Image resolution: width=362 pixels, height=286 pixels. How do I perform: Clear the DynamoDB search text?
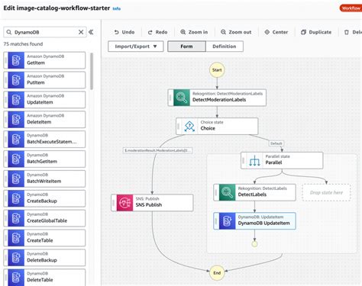(x=81, y=32)
